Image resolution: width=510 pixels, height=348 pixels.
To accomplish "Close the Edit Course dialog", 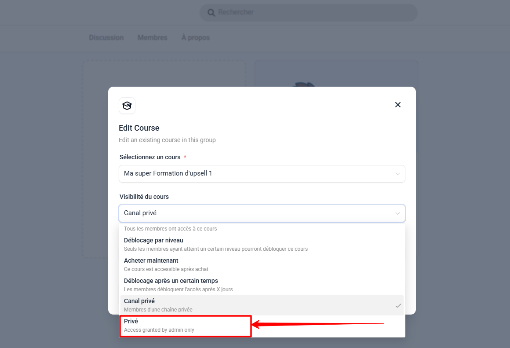I will [x=397, y=105].
